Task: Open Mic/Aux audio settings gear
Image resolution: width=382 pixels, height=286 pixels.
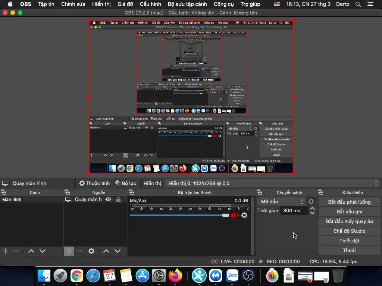Action: [244, 215]
